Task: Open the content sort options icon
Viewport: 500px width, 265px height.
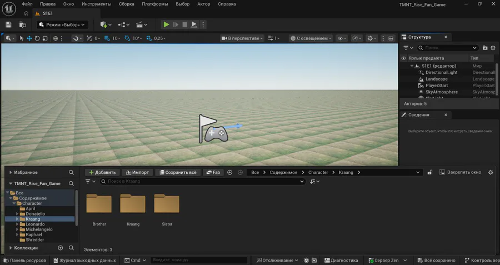Action: click(314, 182)
